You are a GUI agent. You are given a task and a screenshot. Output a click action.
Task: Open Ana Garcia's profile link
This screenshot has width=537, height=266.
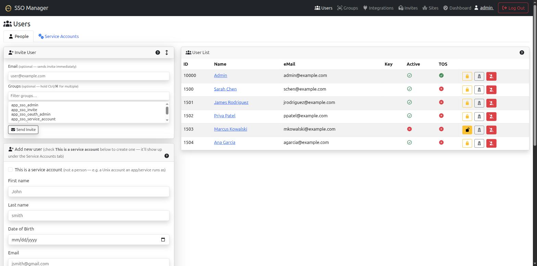225,142
